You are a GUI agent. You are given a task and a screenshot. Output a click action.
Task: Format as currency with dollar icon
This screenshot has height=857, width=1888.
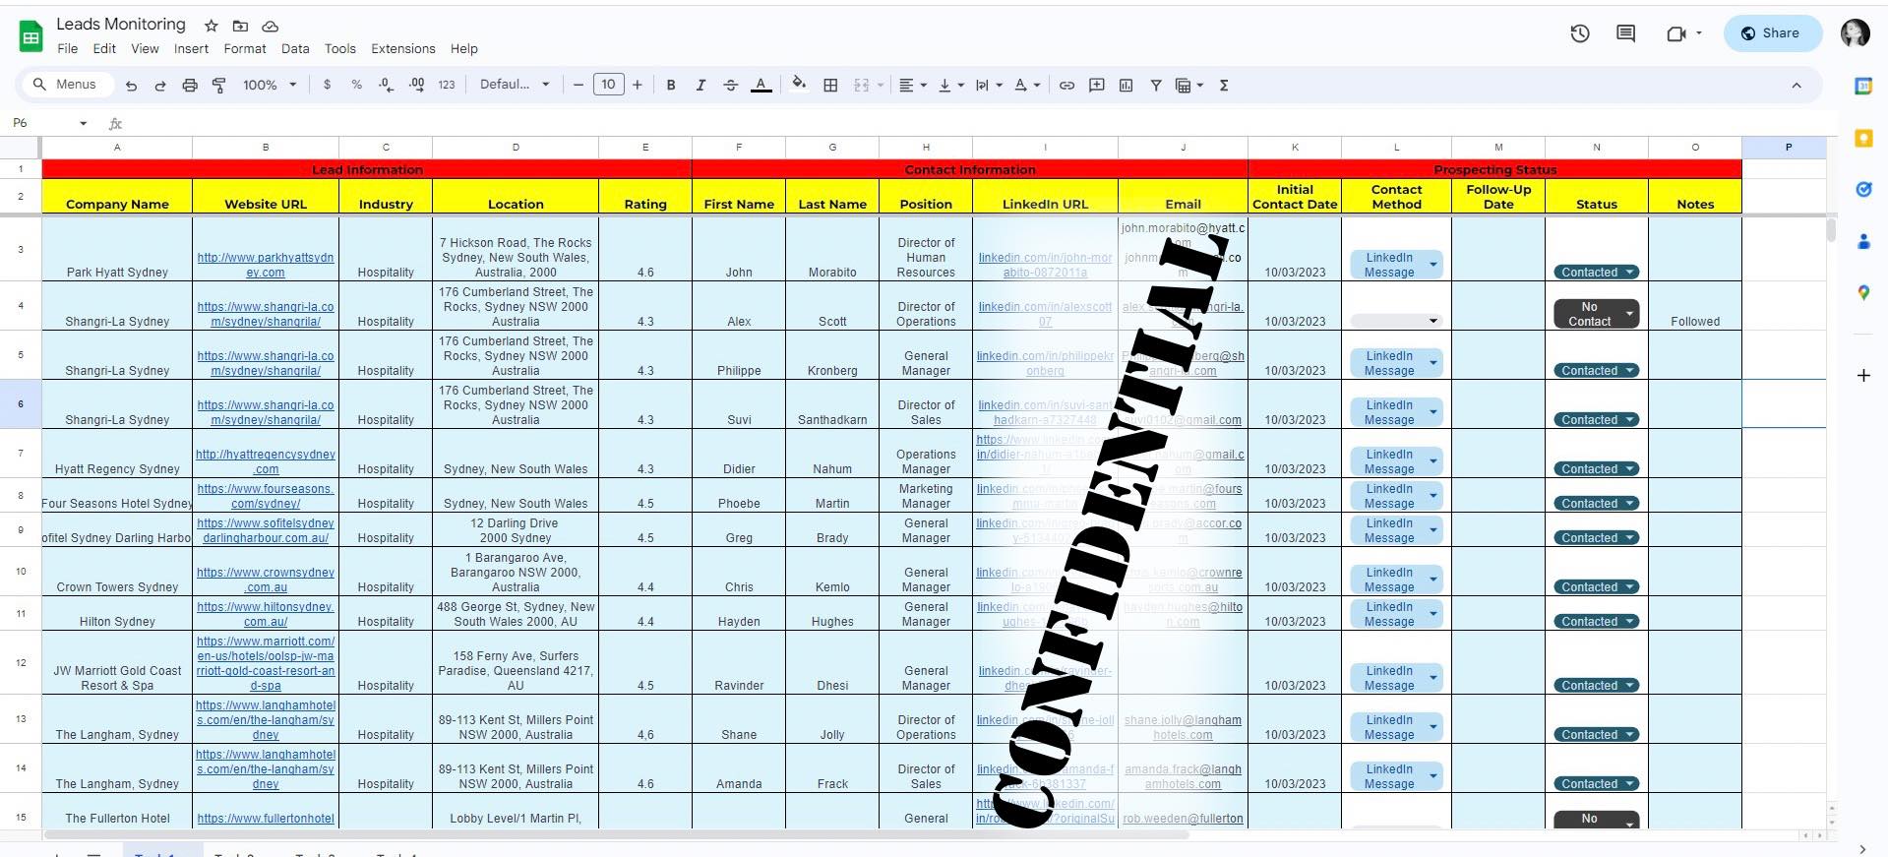tap(327, 86)
